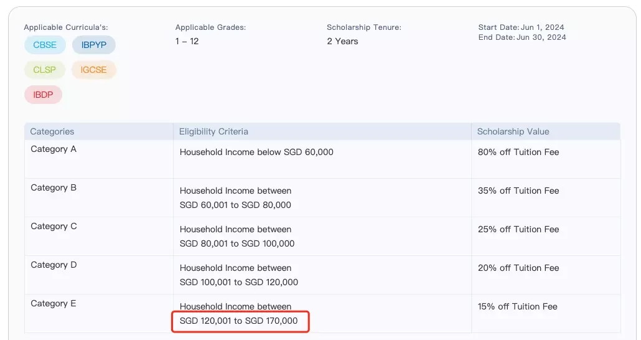Click Household Income below SGD 60,000

256,152
